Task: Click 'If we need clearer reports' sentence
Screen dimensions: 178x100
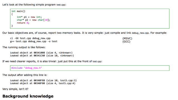Action: [52, 61]
